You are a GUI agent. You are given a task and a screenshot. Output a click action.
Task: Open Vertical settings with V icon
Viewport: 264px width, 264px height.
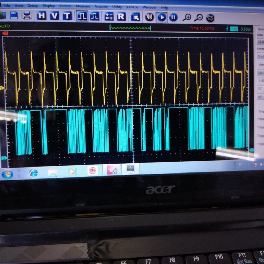point(54,16)
